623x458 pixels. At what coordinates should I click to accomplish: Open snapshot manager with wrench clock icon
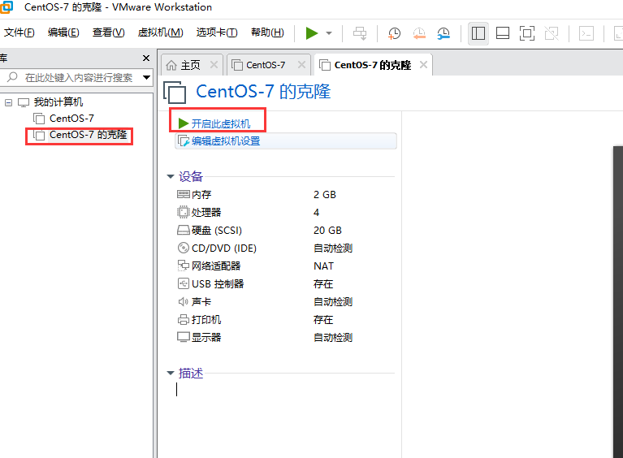tap(443, 33)
